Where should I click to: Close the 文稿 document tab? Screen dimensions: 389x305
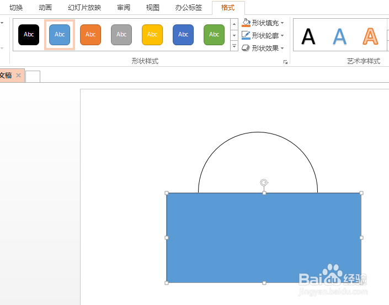coord(18,75)
